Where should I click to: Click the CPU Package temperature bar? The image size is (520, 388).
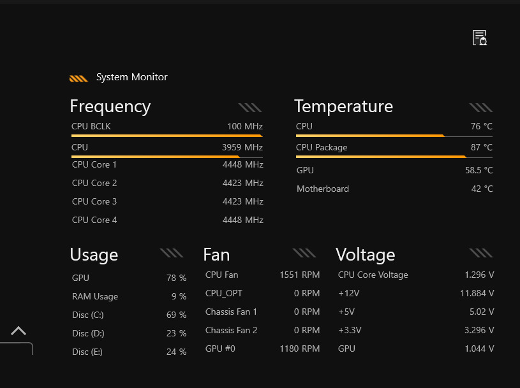[x=394, y=157]
